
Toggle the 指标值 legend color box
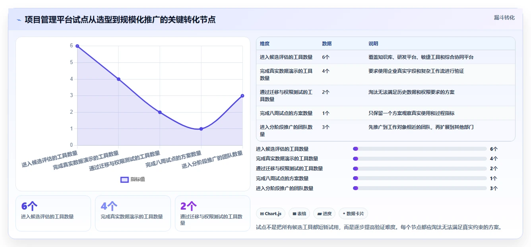124,179
